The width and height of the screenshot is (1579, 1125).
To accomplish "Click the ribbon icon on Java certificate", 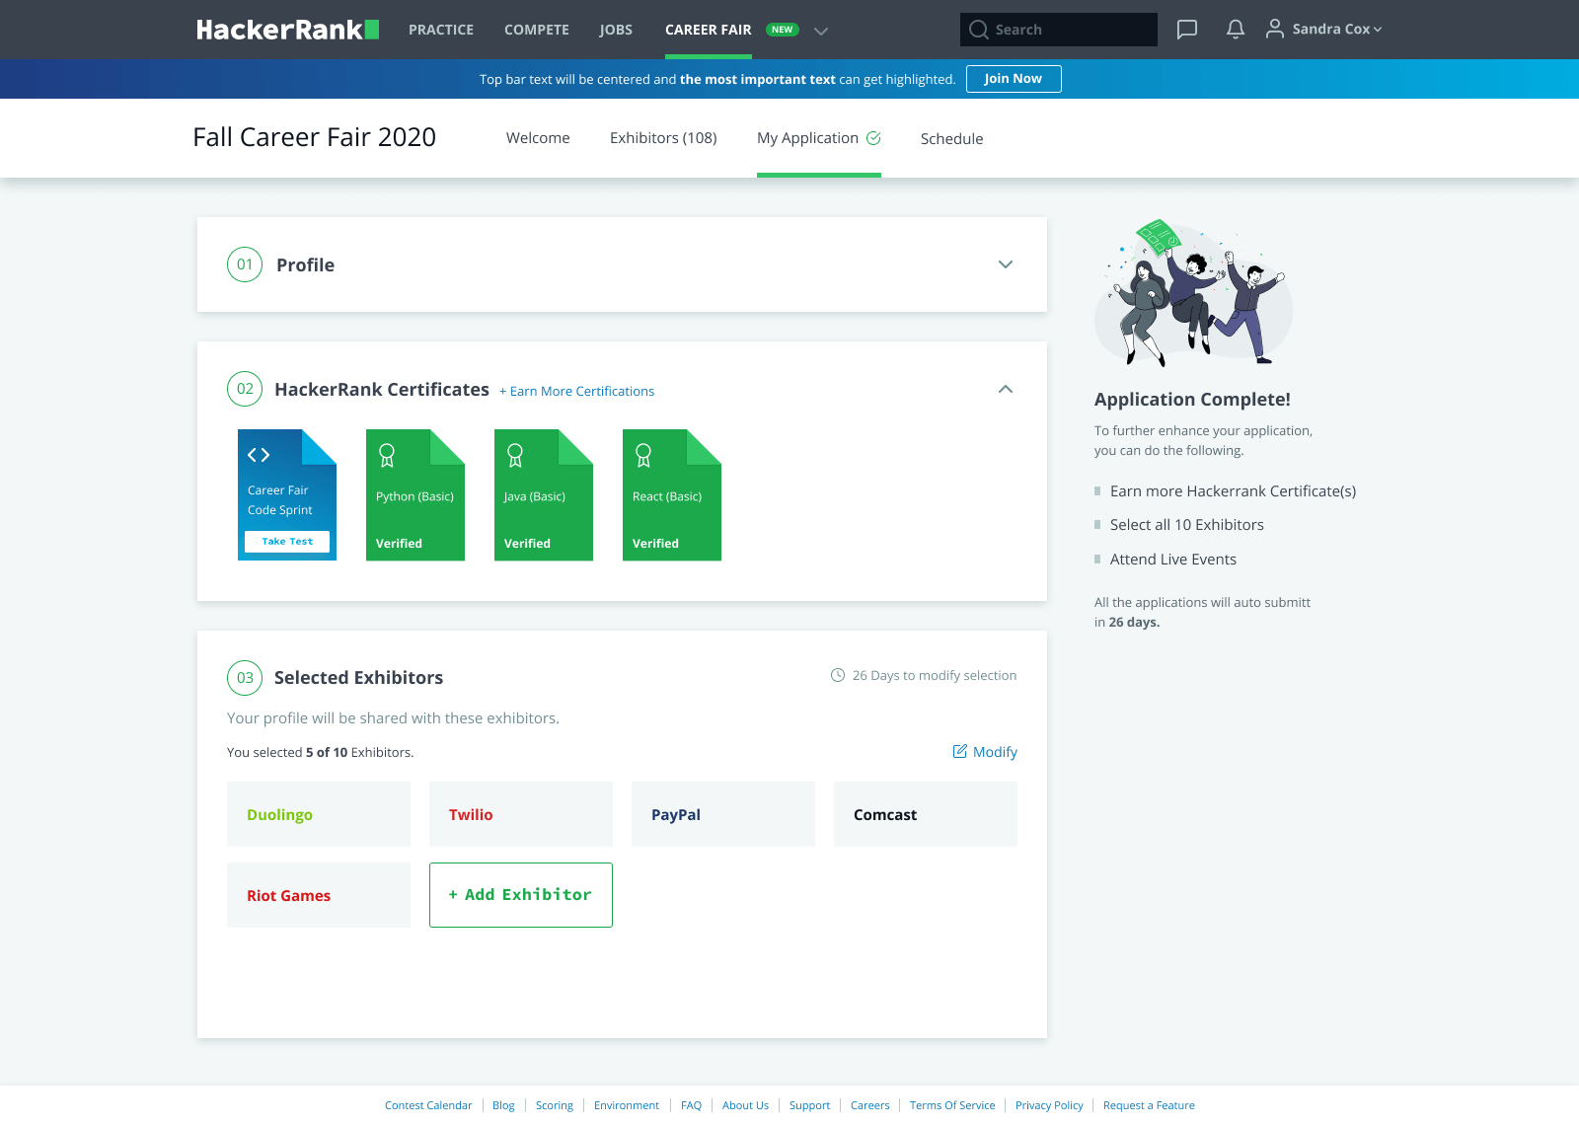I will (515, 455).
